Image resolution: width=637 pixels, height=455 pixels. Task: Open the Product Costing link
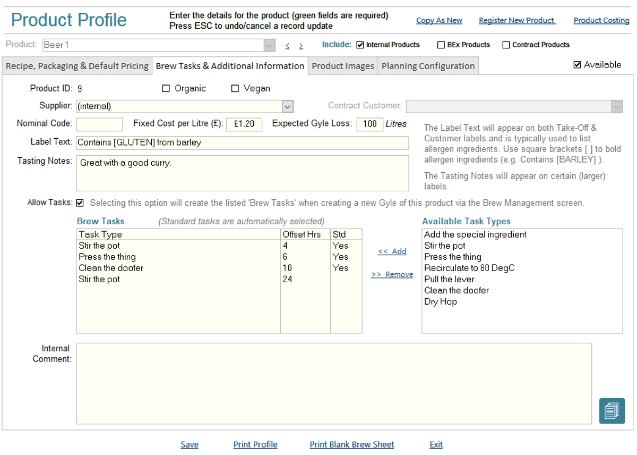(x=601, y=20)
